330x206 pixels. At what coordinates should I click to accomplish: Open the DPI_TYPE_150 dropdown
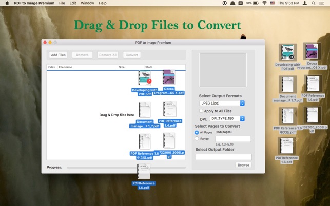point(227,118)
